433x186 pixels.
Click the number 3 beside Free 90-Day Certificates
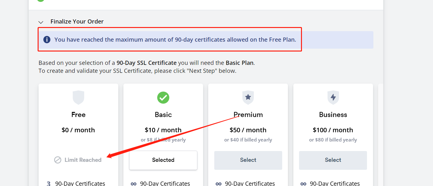[48, 184]
